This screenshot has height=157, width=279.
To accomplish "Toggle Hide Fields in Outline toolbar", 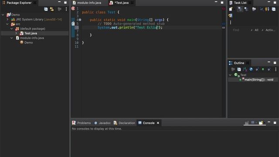I will [251, 69].
